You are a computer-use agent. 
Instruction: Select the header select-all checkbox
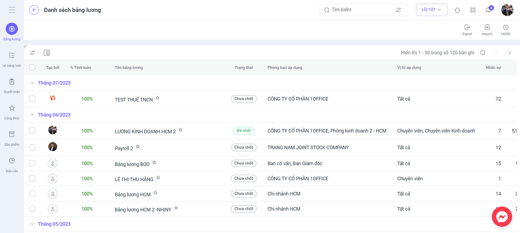pos(32,68)
